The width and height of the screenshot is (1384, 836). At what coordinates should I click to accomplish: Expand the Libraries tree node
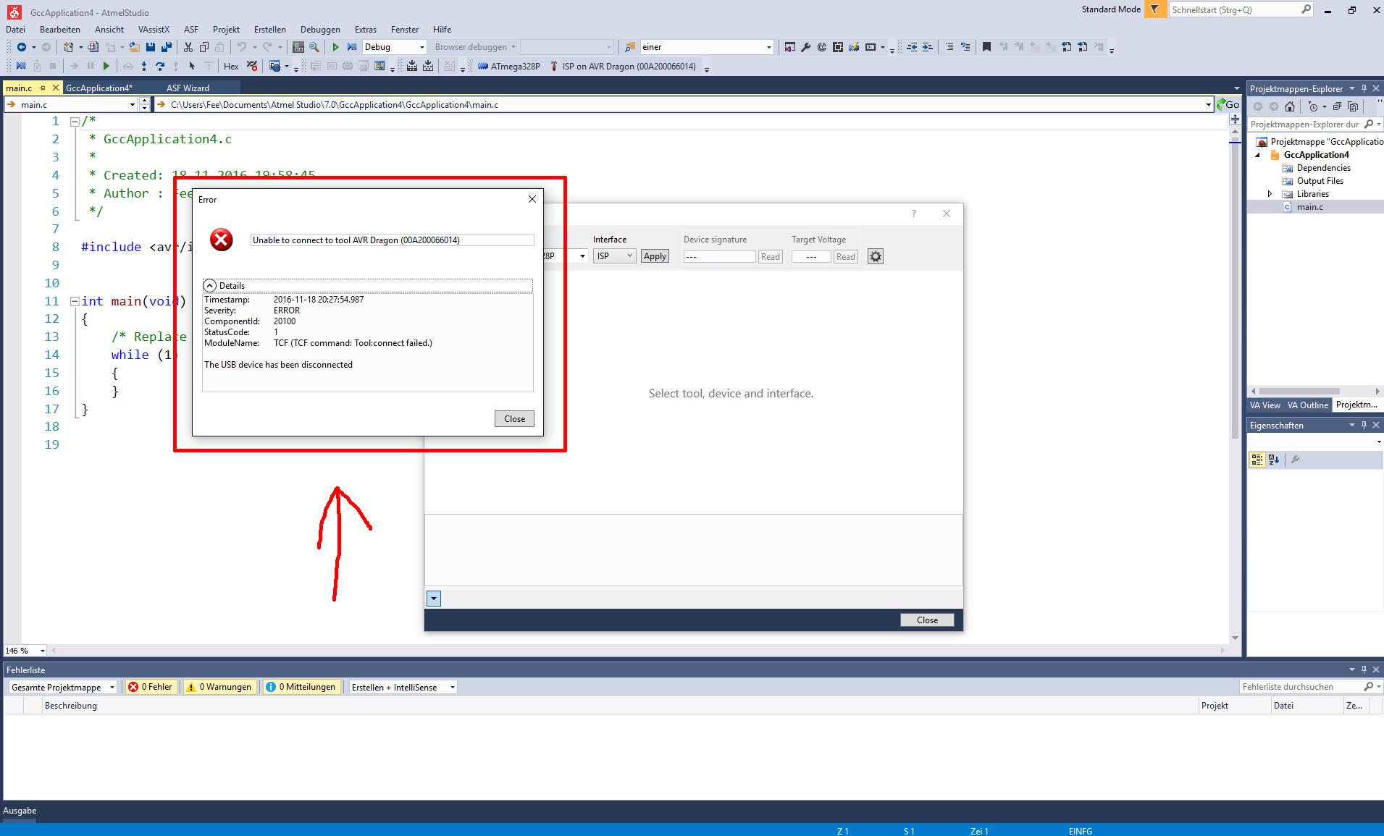(x=1270, y=194)
